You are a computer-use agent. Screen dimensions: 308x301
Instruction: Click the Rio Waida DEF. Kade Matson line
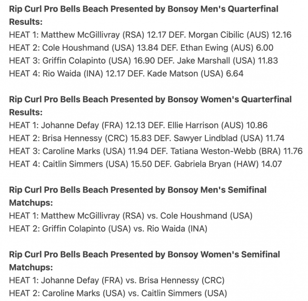click(x=126, y=74)
